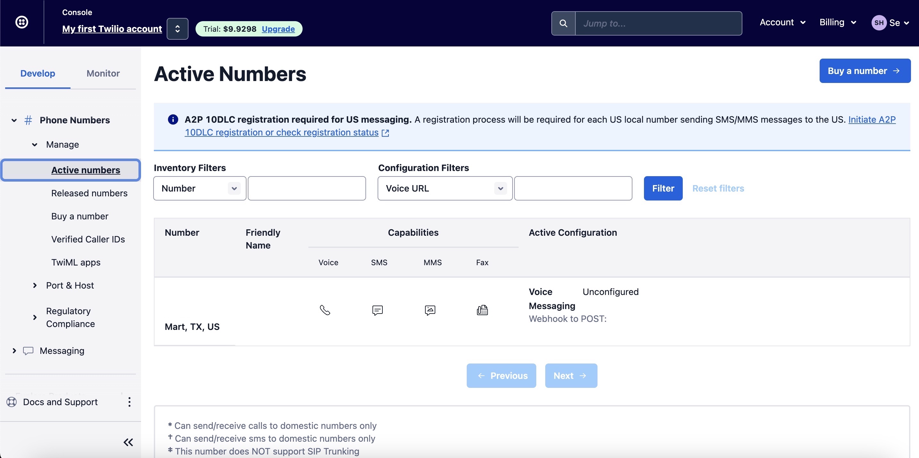Click the Twilio logo home icon
The width and height of the screenshot is (919, 458).
22,22
